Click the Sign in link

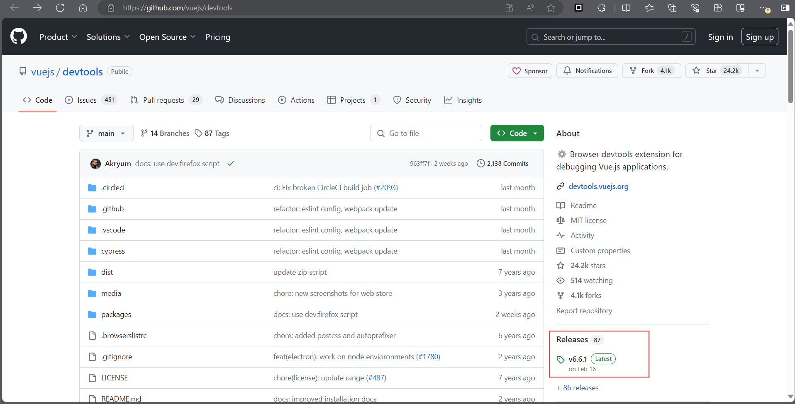click(x=720, y=37)
